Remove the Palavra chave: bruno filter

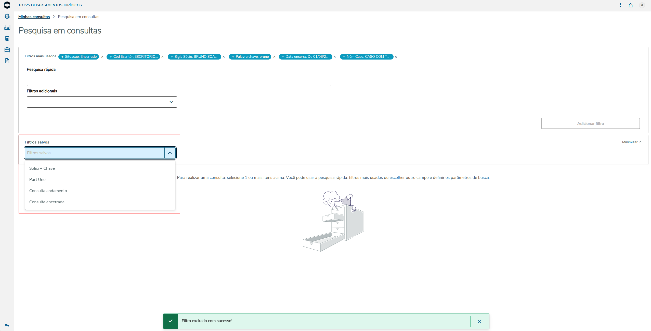click(274, 57)
